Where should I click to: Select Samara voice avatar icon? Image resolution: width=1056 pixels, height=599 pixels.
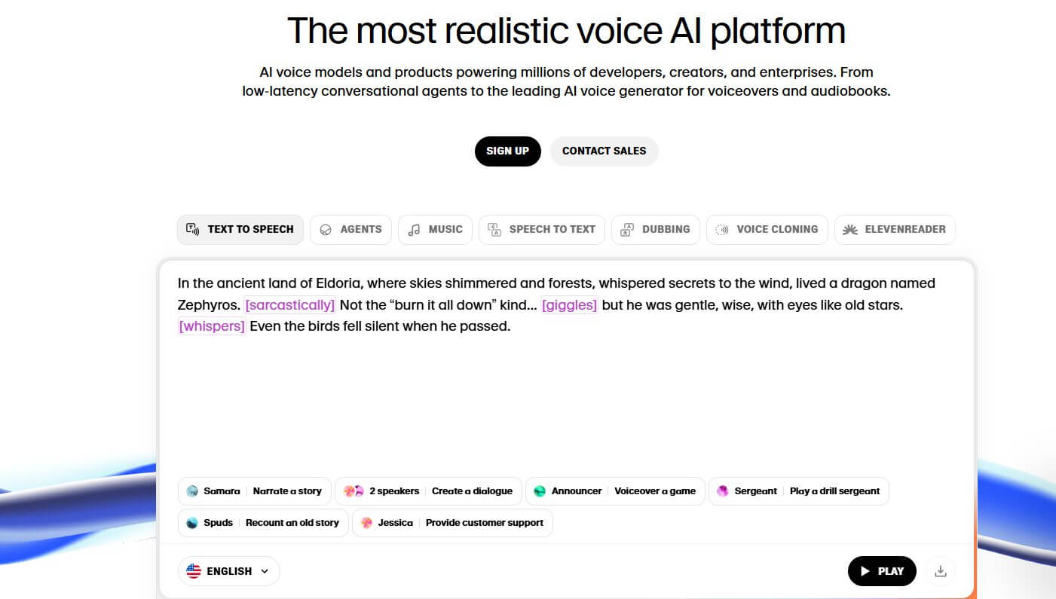pyautogui.click(x=192, y=491)
